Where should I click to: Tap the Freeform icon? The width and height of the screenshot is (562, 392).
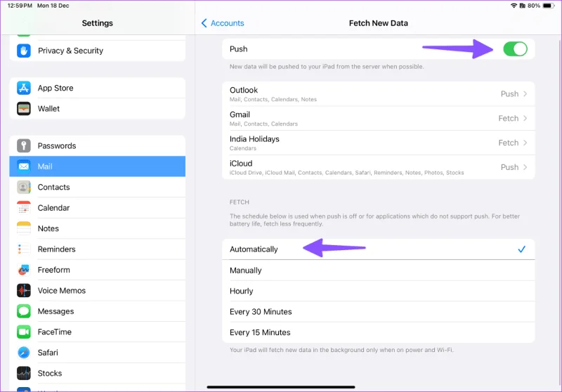pos(24,270)
